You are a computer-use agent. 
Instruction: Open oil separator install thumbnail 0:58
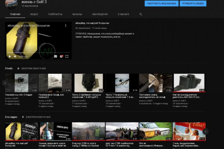[156, 83]
